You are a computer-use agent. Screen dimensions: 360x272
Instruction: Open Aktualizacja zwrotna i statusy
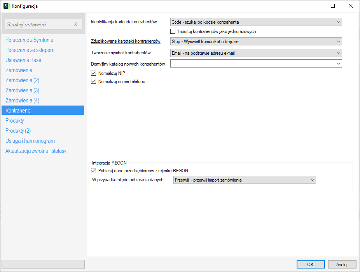(36, 151)
